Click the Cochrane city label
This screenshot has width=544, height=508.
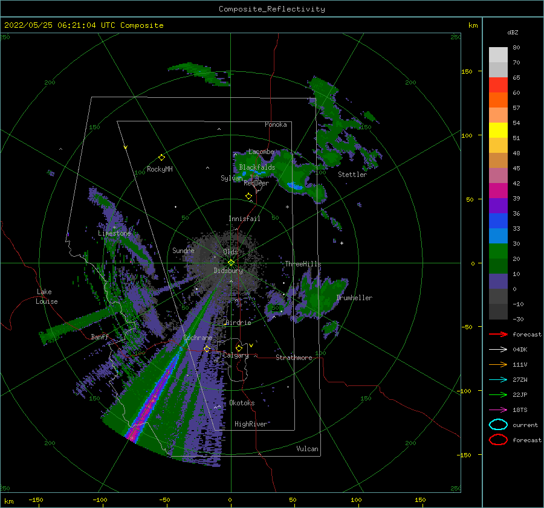coord(198,338)
